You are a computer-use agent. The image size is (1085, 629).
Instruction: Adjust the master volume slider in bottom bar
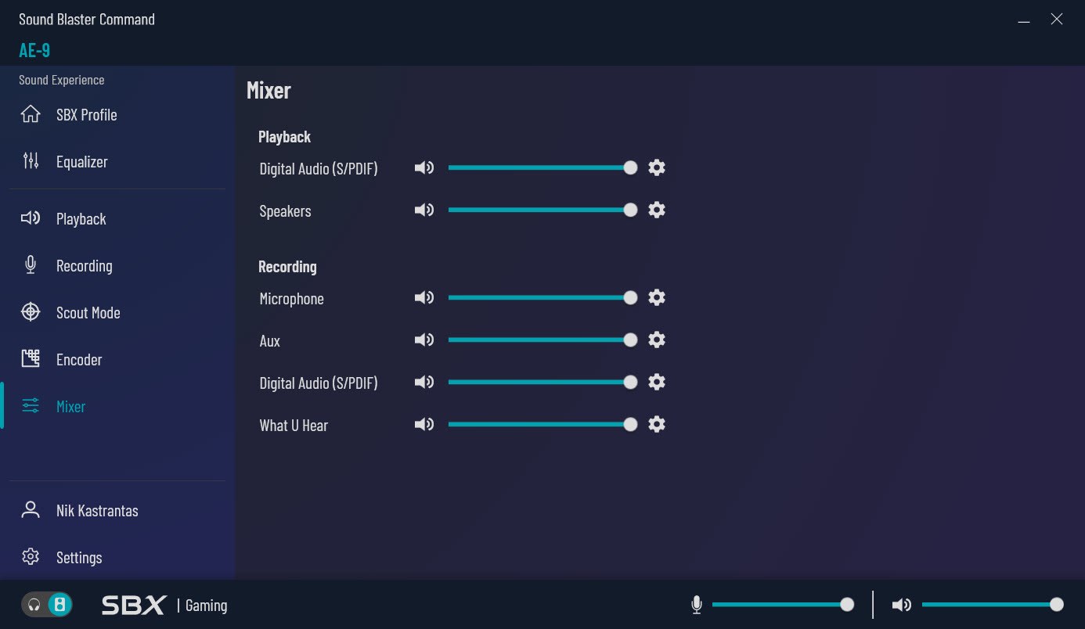tap(993, 605)
